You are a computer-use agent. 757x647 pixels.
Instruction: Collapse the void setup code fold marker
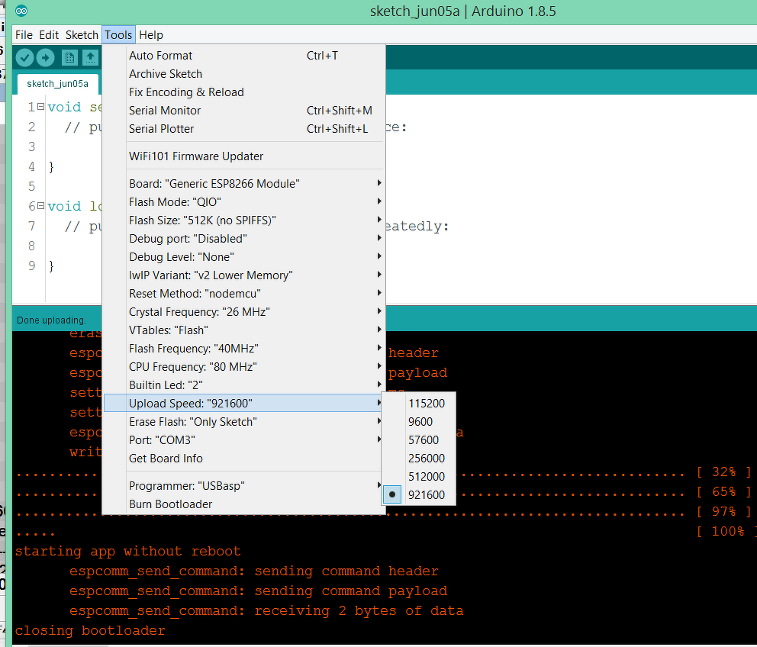[x=41, y=106]
